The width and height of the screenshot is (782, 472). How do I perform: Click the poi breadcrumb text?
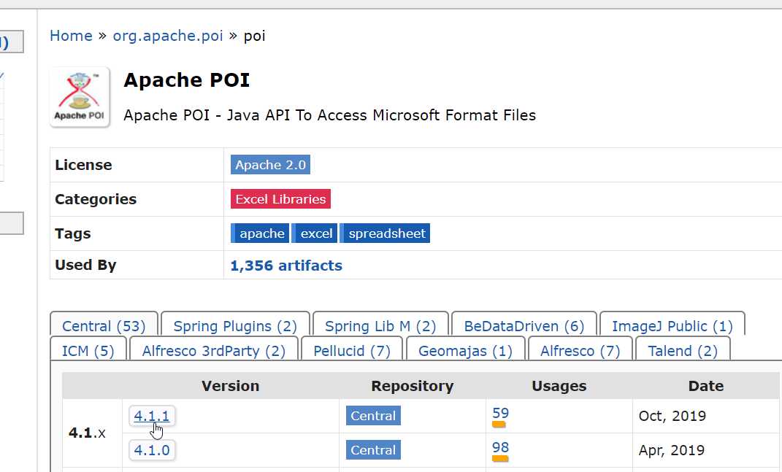(x=254, y=36)
